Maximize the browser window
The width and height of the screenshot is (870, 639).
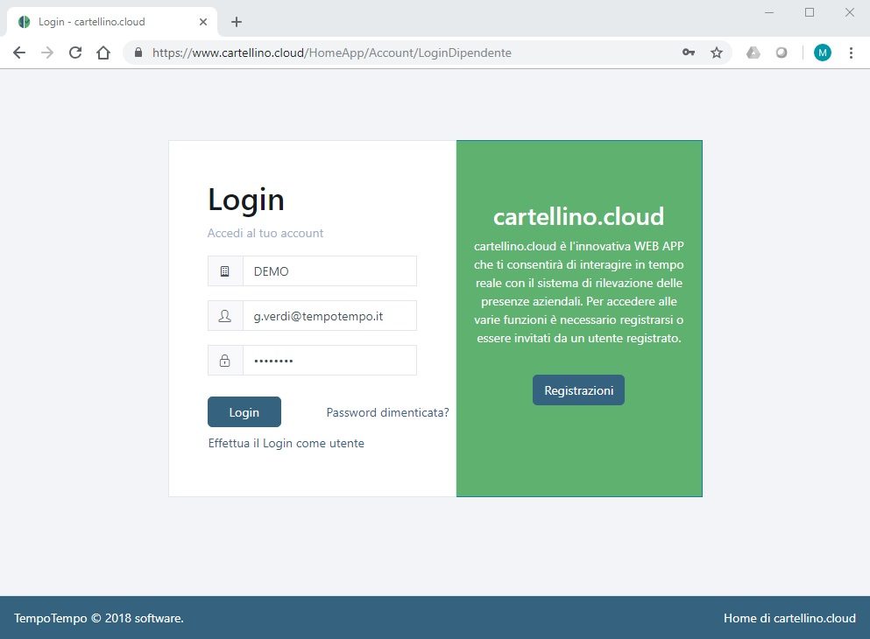(x=810, y=12)
